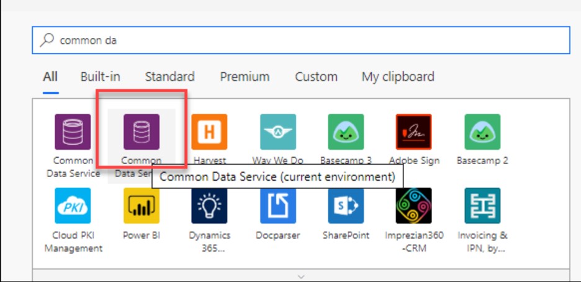Open the Standard tab
The image size is (581, 282).
[169, 77]
